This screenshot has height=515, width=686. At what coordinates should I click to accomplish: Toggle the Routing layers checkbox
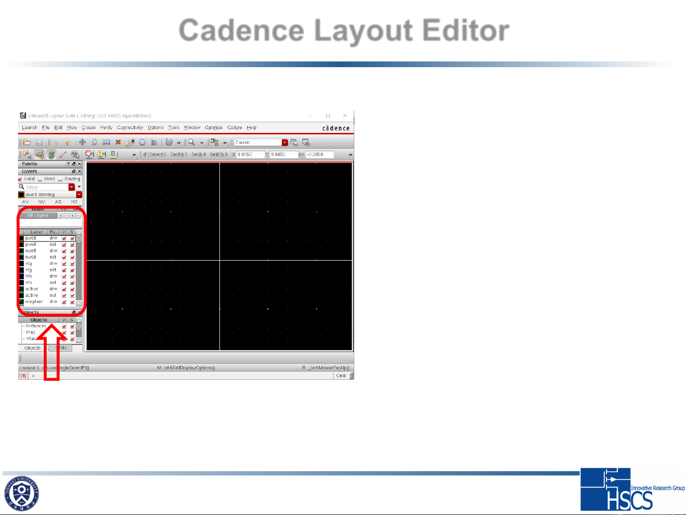pos(60,179)
